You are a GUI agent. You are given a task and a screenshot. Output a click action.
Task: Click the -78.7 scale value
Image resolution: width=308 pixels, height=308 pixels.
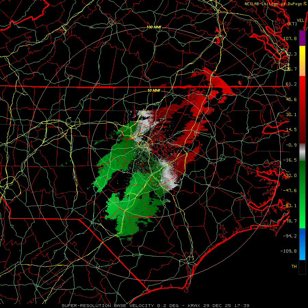coord(290,221)
